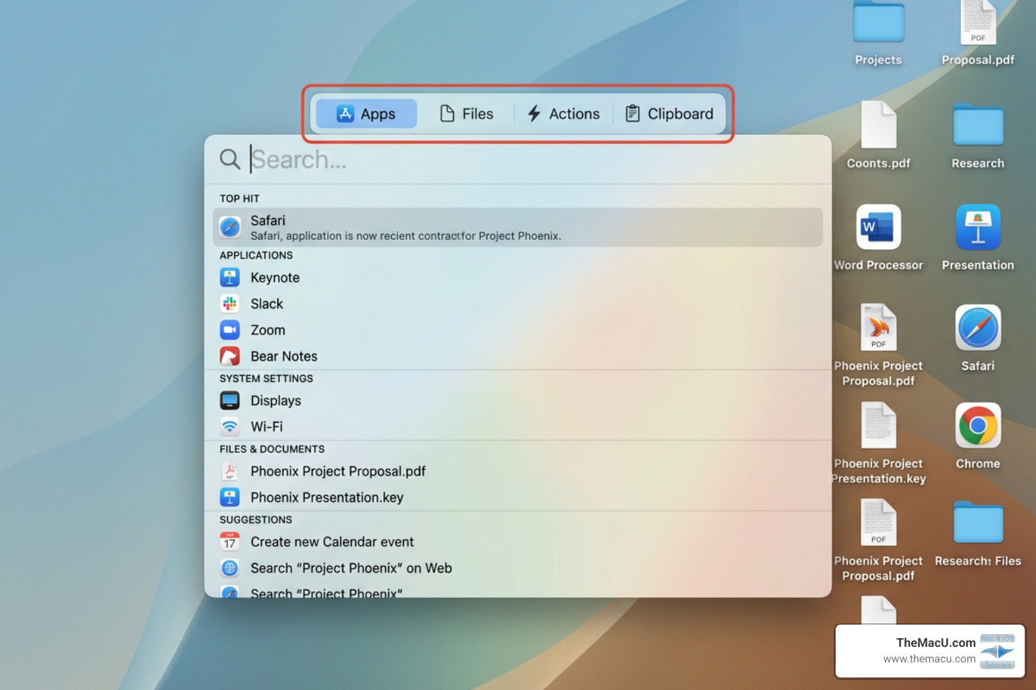Open Displays in System Settings

pyautogui.click(x=276, y=400)
